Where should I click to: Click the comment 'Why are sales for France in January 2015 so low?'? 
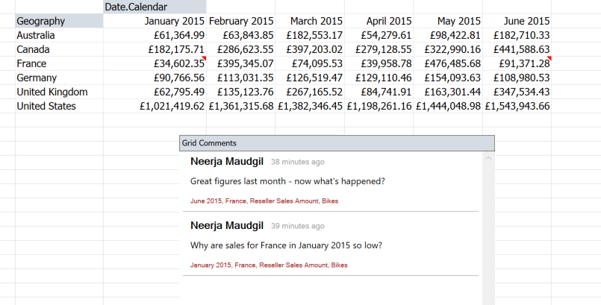click(x=291, y=245)
